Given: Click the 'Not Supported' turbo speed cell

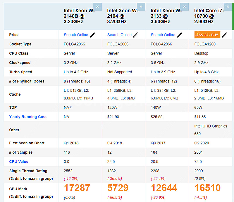Looking at the screenshot, I should 120,72.
